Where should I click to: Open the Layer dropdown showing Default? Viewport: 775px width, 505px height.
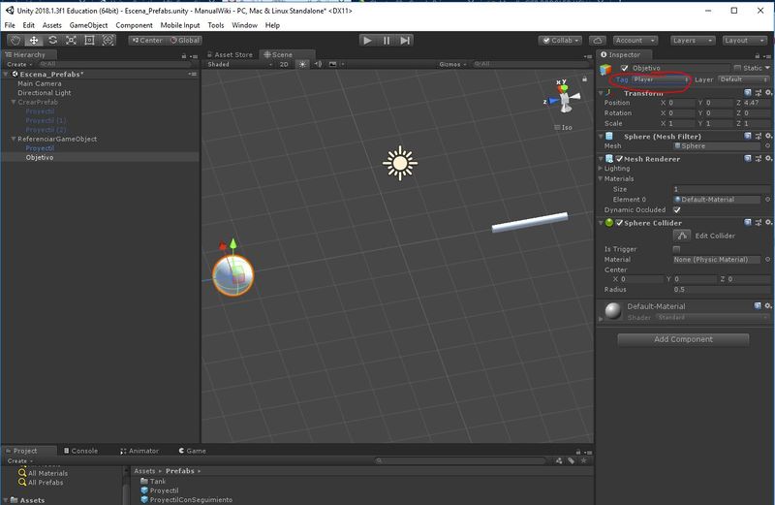click(x=743, y=79)
